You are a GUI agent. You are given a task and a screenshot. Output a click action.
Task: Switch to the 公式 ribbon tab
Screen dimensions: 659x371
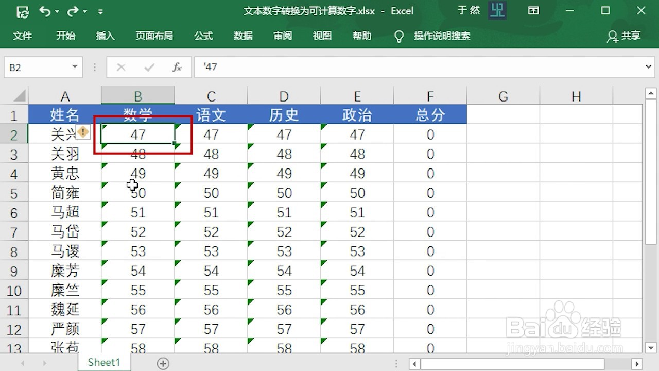click(203, 36)
